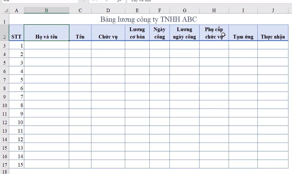Screen dimensions: 292x174
Task: Select row 6 header
Action: click(4, 70)
